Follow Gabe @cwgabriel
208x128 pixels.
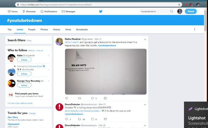(x=24, y=60)
